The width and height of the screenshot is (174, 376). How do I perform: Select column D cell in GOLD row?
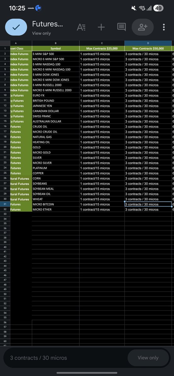[148, 147]
